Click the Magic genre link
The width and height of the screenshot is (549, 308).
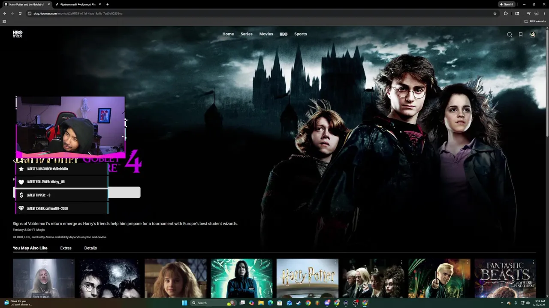[41, 230]
